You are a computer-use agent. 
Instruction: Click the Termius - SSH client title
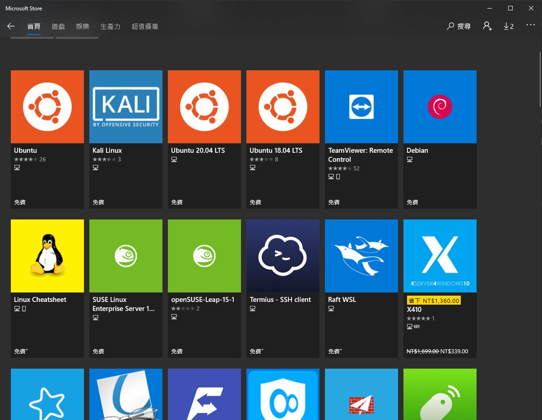[280, 300]
